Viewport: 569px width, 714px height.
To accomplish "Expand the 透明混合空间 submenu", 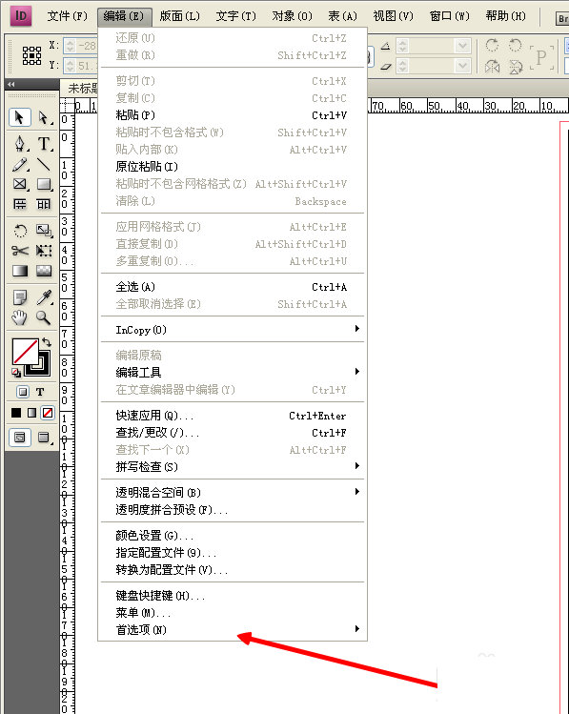I will point(233,492).
